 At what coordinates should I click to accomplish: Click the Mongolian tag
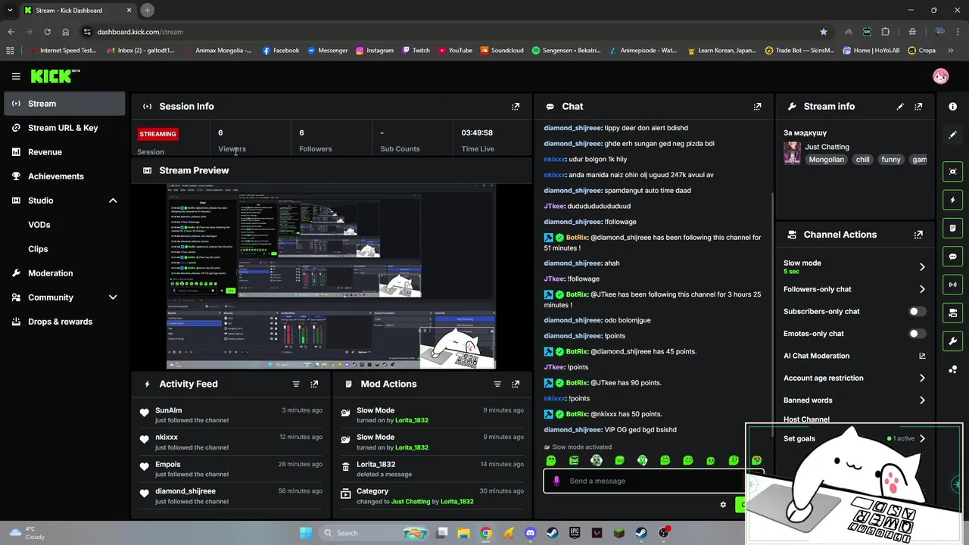[826, 160]
